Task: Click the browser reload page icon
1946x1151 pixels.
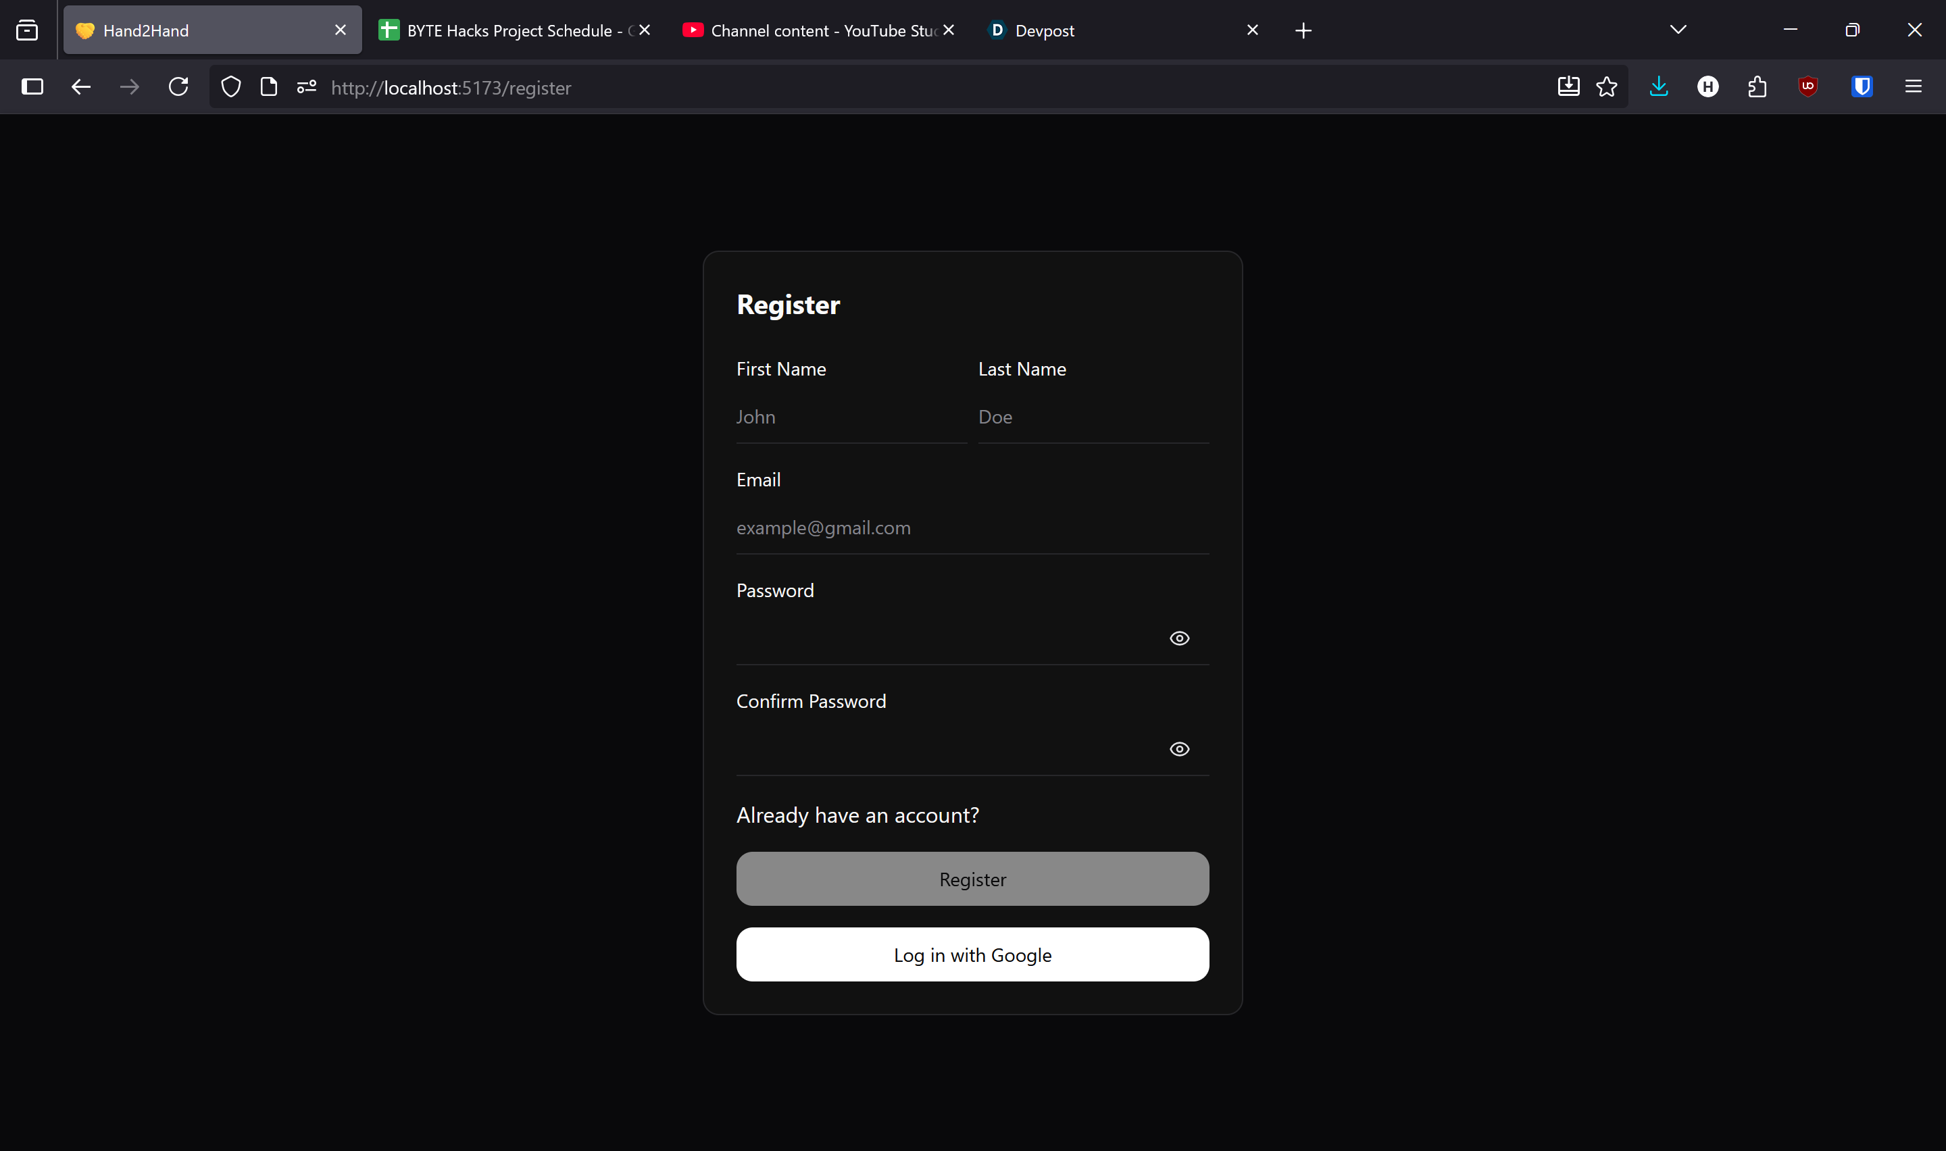Action: click(178, 87)
